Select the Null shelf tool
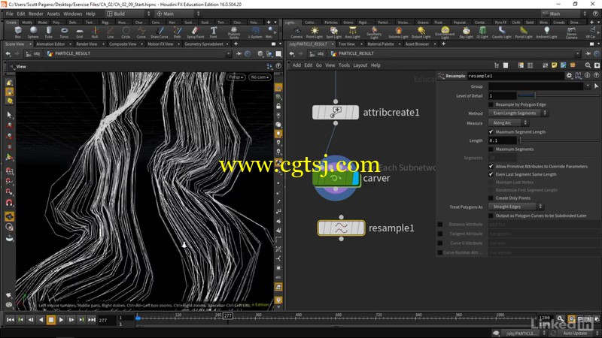Image resolution: width=602 pixels, height=338 pixels. pyautogui.click(x=95, y=32)
